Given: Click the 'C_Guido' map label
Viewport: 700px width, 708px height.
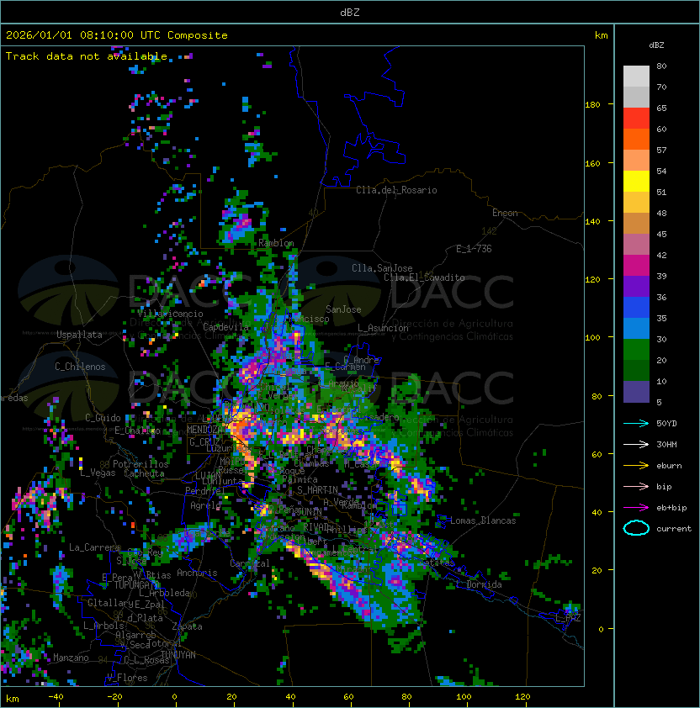Looking at the screenshot, I should [103, 418].
